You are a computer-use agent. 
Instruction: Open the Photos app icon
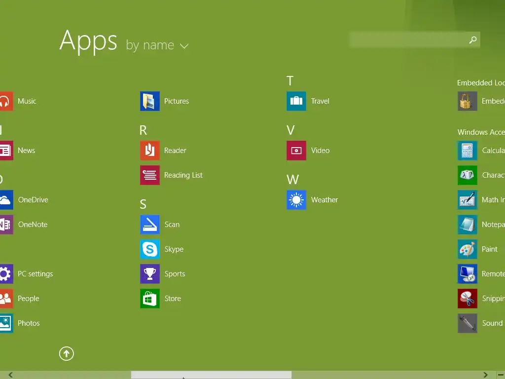click(x=6, y=323)
